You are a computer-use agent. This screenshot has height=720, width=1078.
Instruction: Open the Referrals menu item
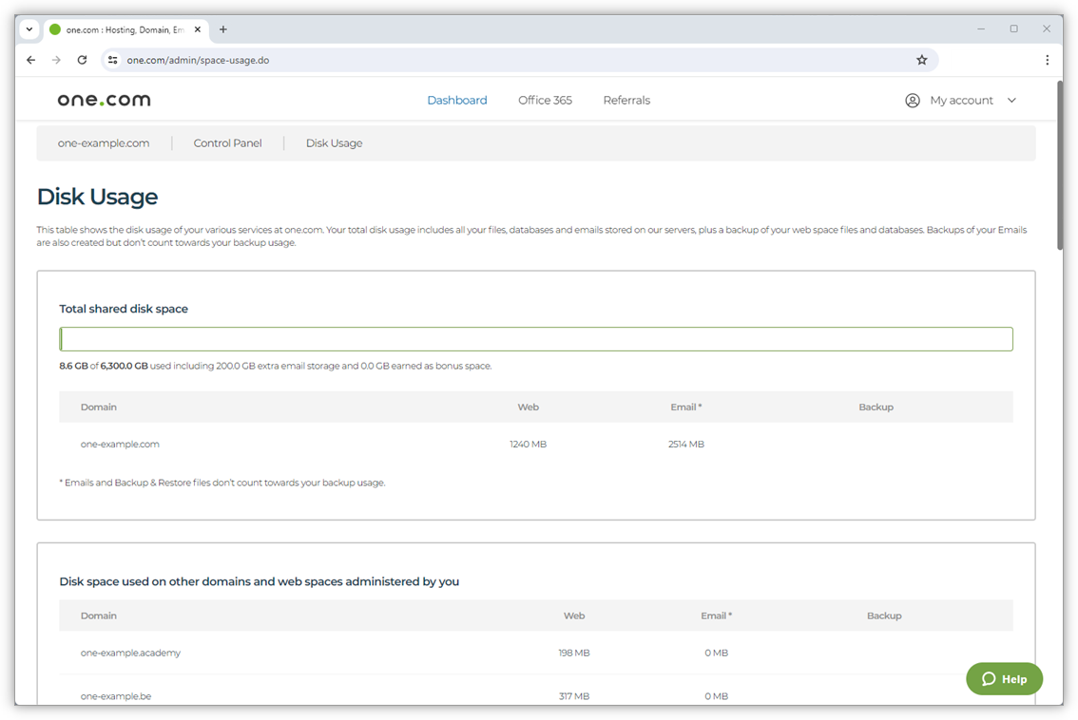tap(626, 101)
